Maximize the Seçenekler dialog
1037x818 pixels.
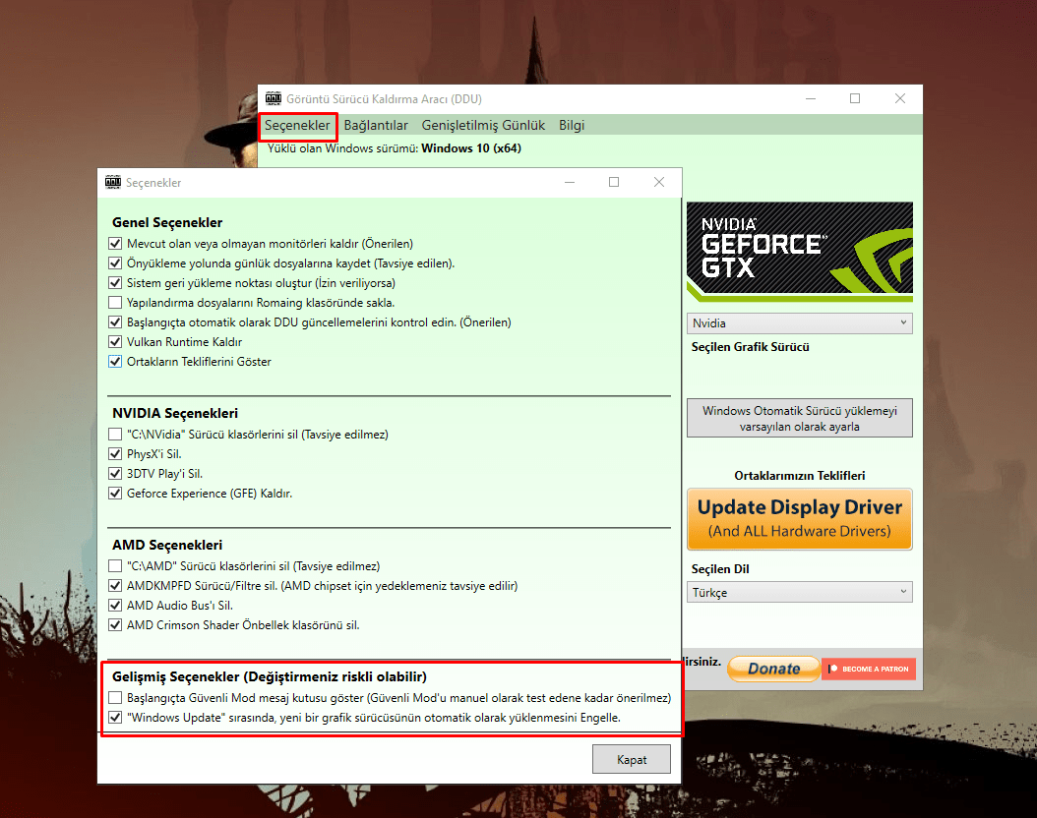click(614, 182)
